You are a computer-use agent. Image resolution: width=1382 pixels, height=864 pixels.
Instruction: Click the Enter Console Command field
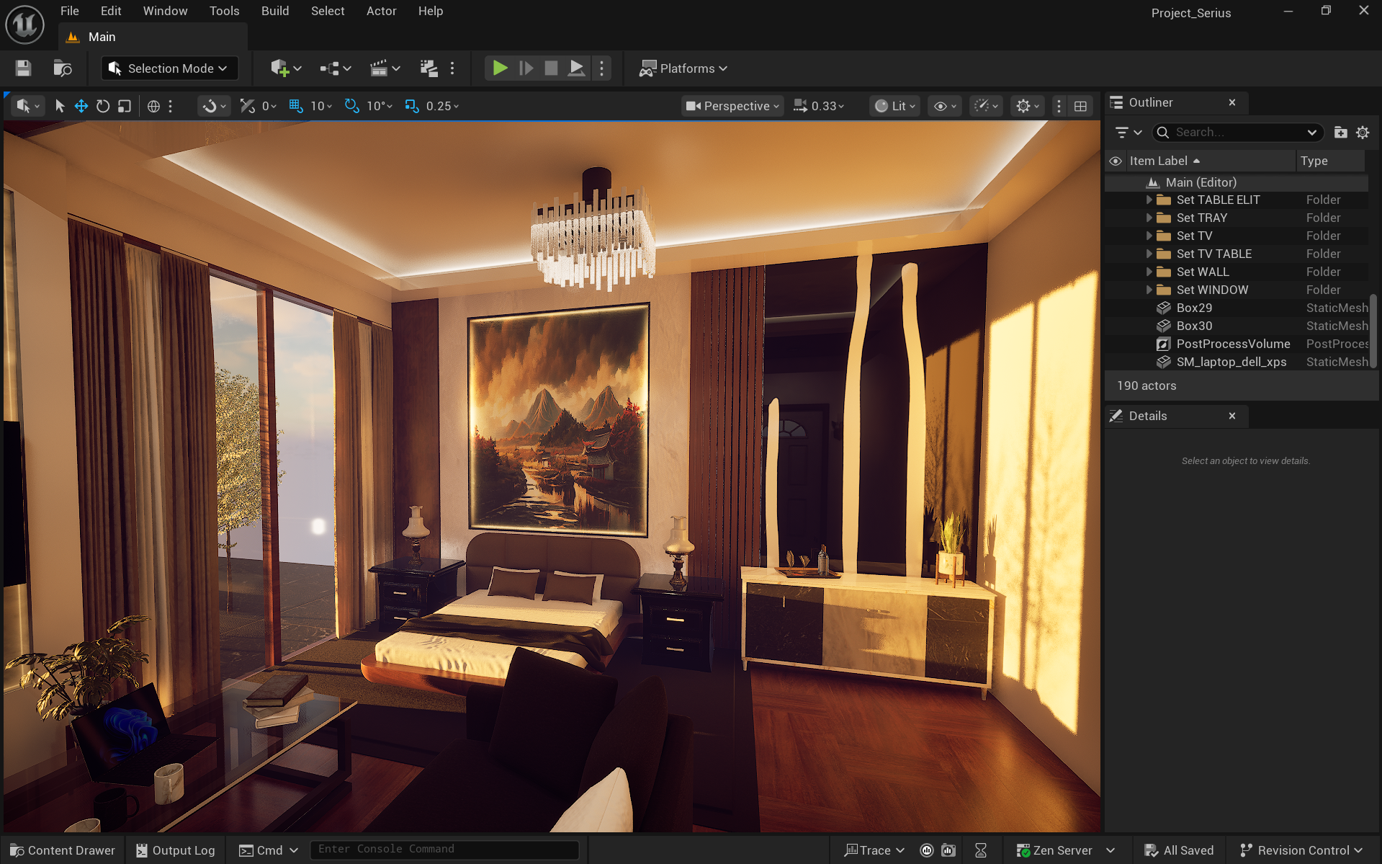point(444,850)
